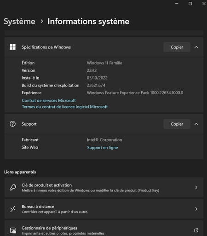The height and width of the screenshot is (236, 207).
Task: Select the version value 22H2
Action: (x=92, y=70)
